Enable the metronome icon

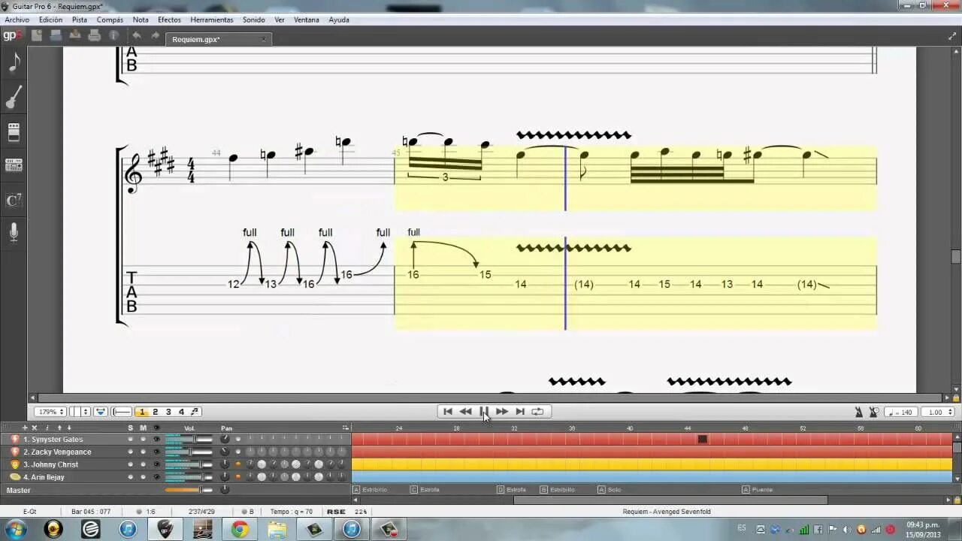859,412
